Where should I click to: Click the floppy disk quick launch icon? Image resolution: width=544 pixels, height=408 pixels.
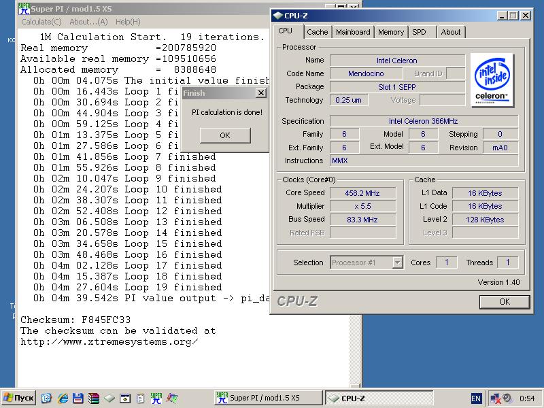(x=78, y=398)
